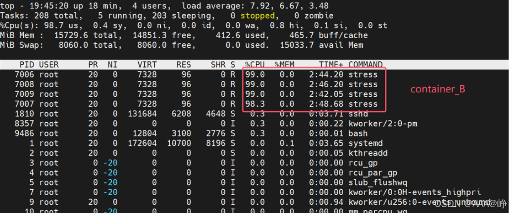Select the slub_flushwq command name
Image resolution: width=509 pixels, height=213 pixels.
coord(378,182)
